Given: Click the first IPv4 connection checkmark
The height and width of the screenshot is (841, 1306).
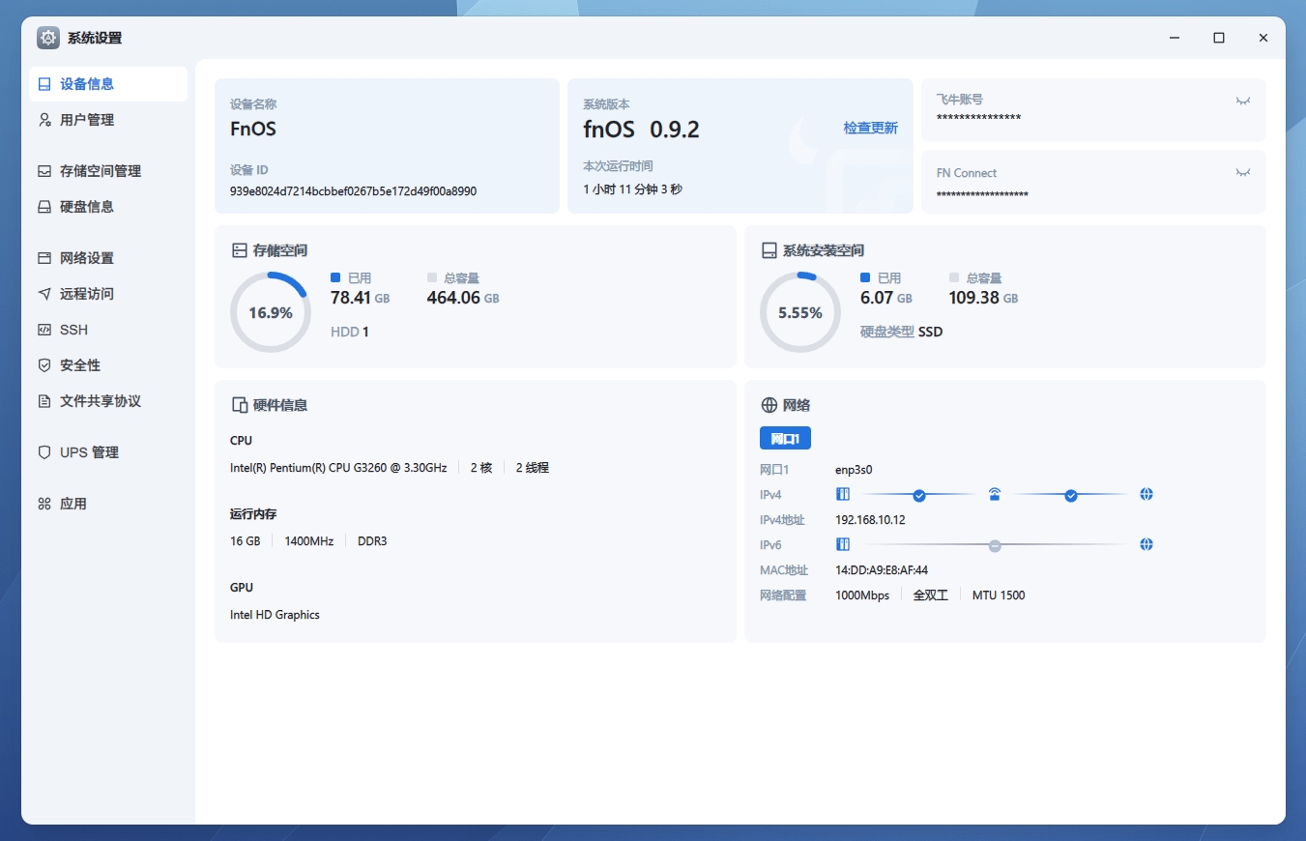Looking at the screenshot, I should click(x=919, y=495).
